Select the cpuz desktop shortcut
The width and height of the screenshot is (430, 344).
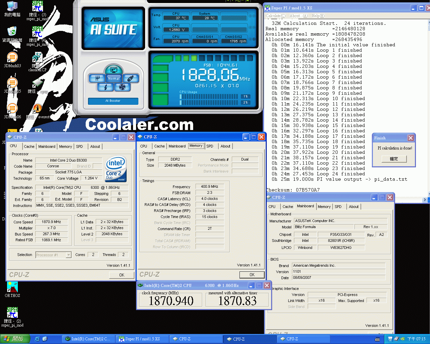point(37,86)
